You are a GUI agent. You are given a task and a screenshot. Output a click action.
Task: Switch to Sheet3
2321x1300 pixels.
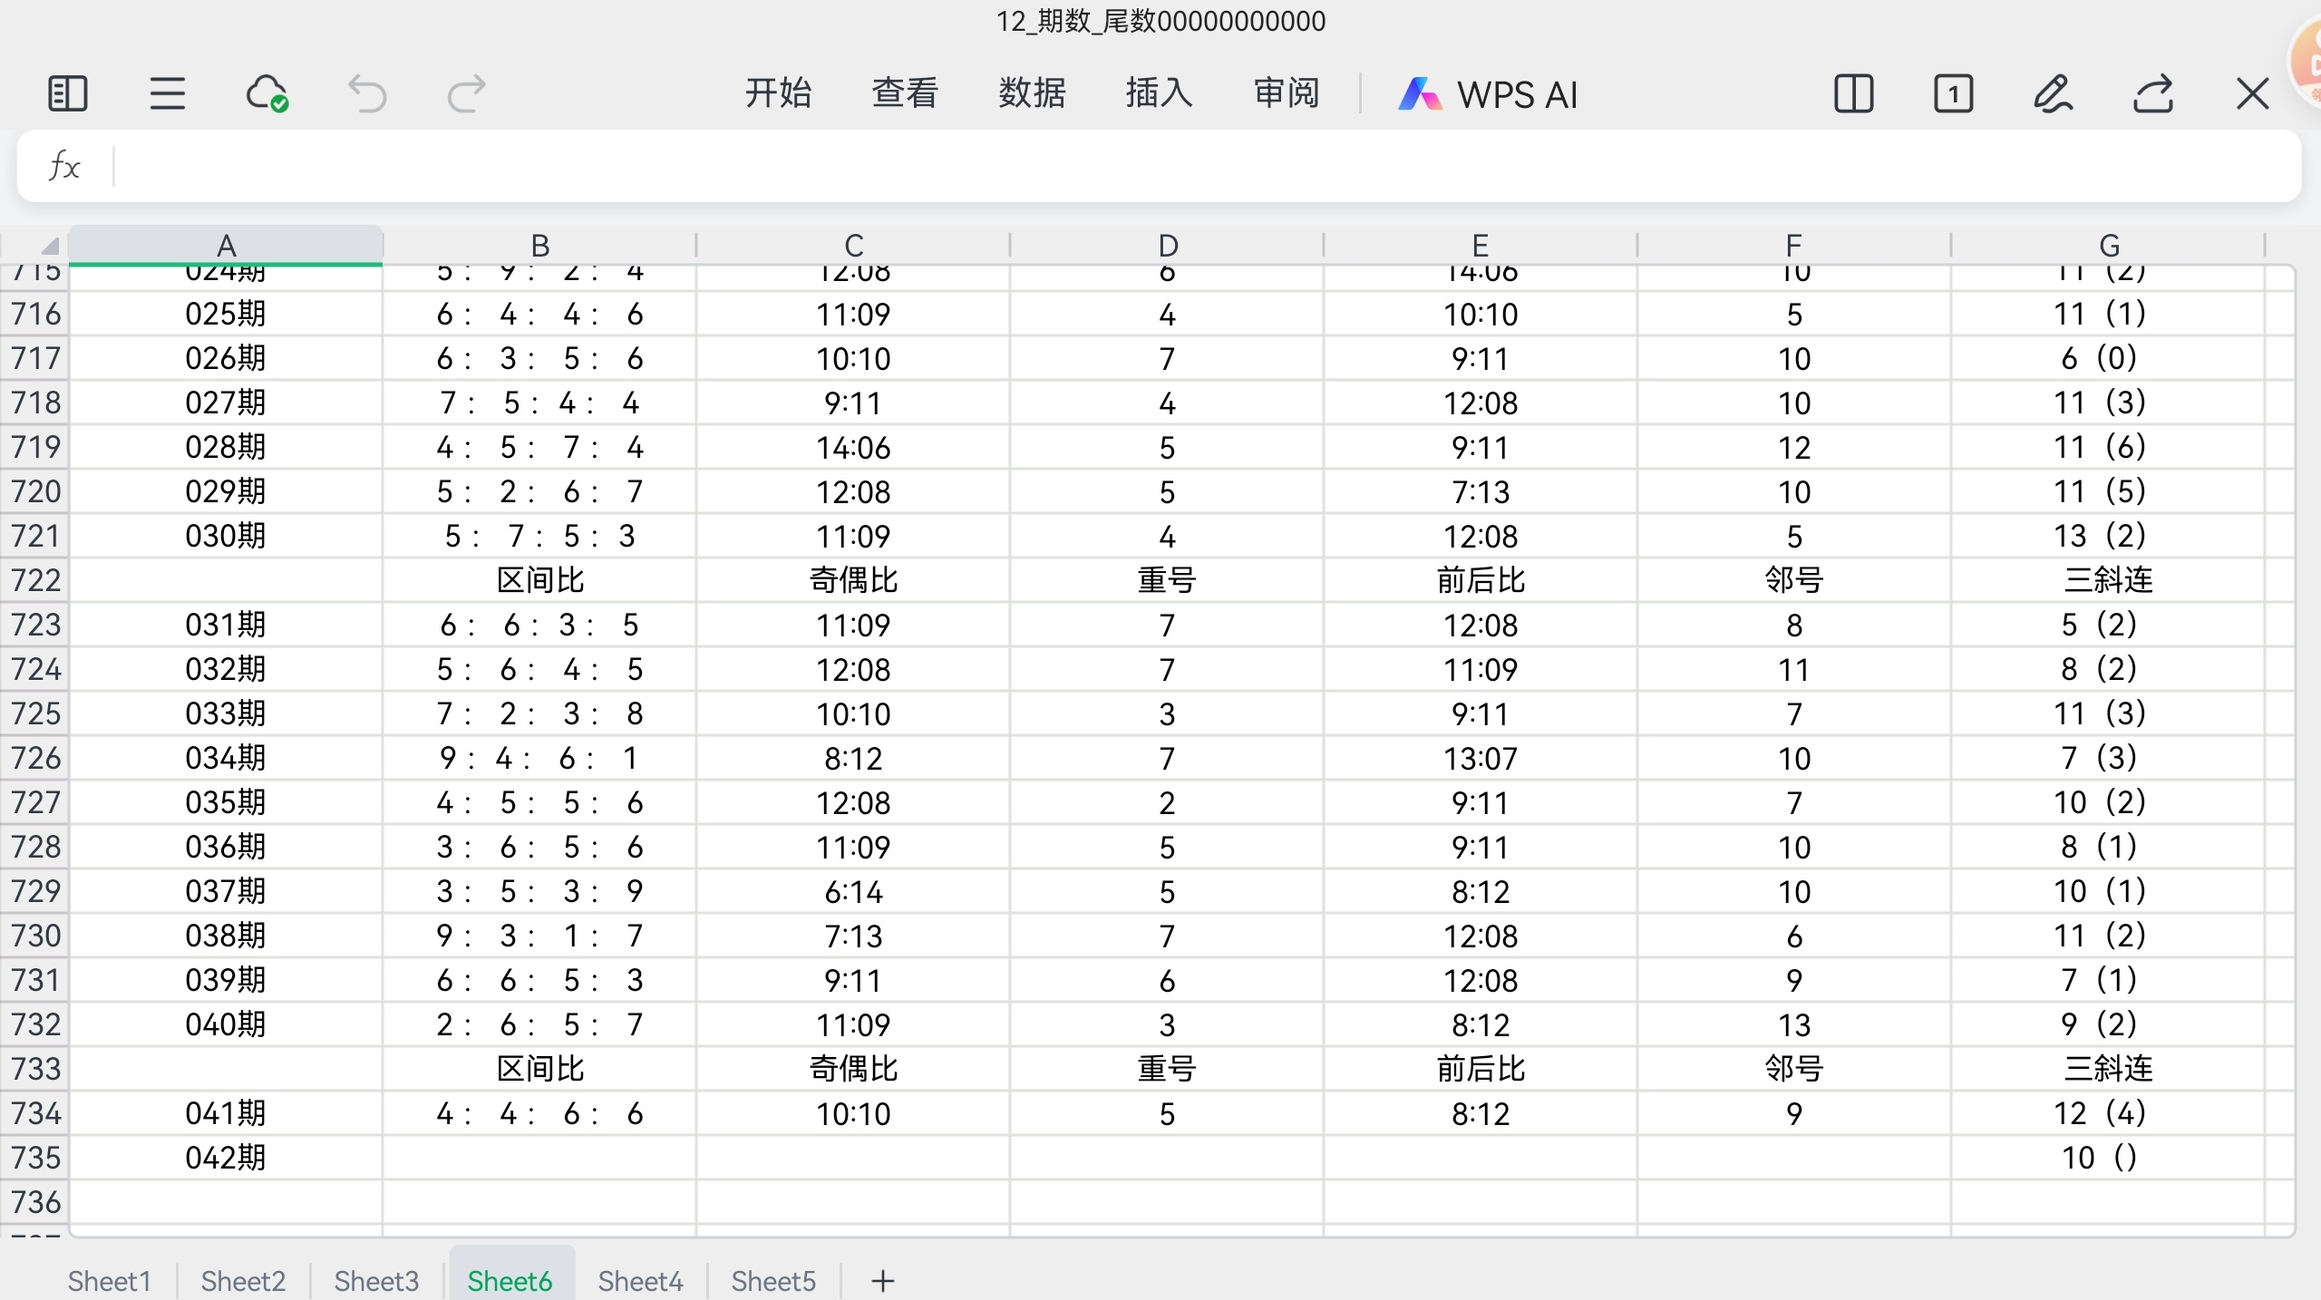point(375,1280)
